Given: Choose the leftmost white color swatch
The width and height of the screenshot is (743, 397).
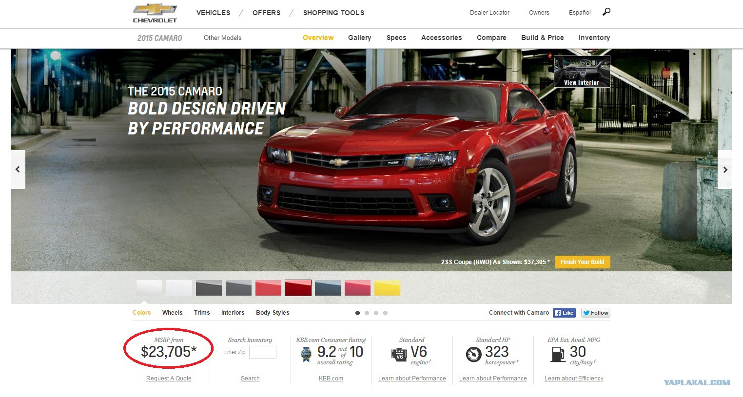Looking at the screenshot, I should click(x=149, y=288).
